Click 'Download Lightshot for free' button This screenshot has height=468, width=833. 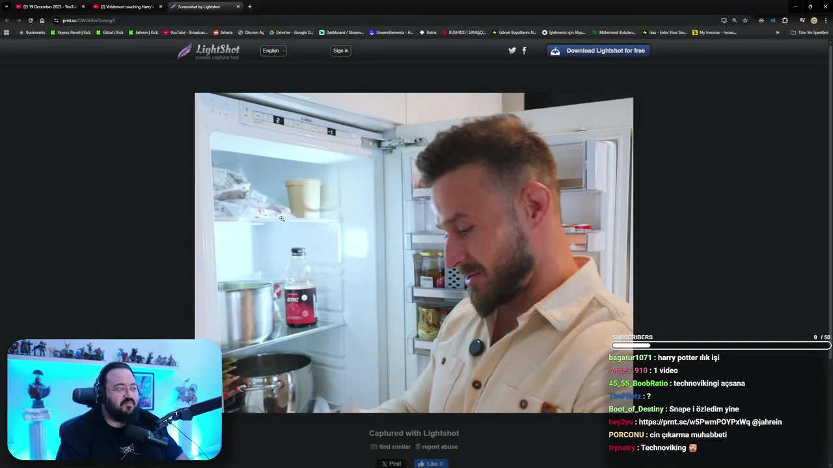[599, 51]
